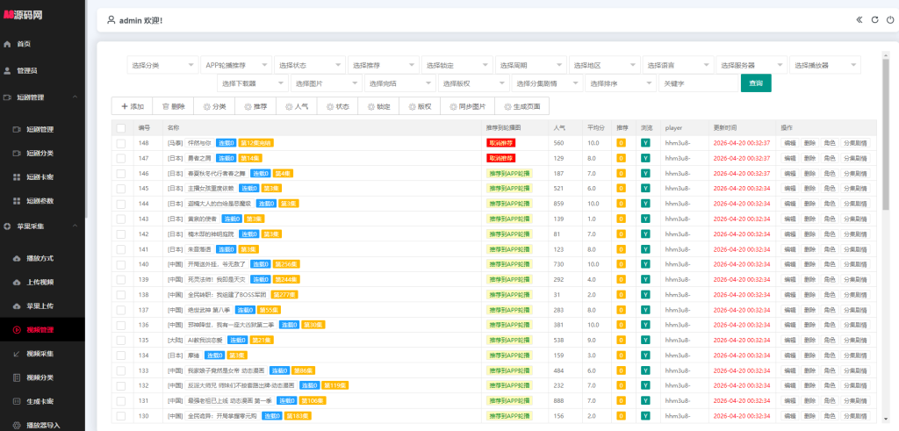
Task: Open the 选择状态 dropdown
Action: [x=310, y=65]
